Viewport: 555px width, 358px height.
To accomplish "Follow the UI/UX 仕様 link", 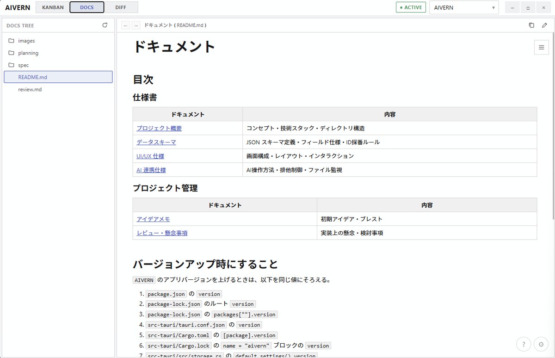I will point(150,156).
